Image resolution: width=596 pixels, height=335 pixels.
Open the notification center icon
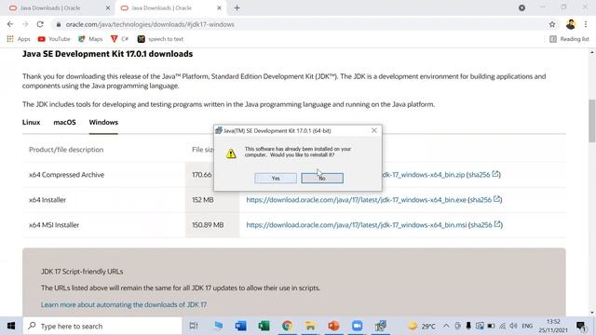click(x=581, y=326)
